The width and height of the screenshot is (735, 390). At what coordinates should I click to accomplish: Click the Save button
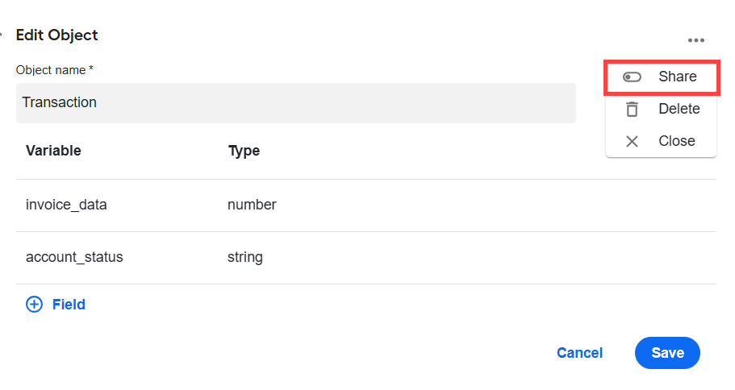coord(667,353)
